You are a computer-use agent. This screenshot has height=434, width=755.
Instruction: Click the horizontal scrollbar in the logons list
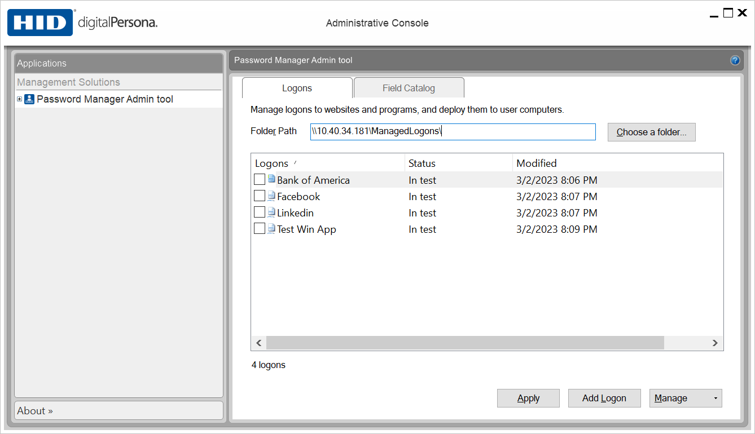click(464, 343)
